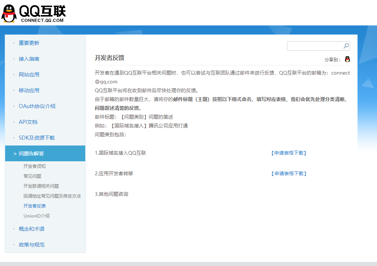This screenshot has height=266, width=377.
Task: Download form for 应用开发者转移
Action: click(x=288, y=173)
